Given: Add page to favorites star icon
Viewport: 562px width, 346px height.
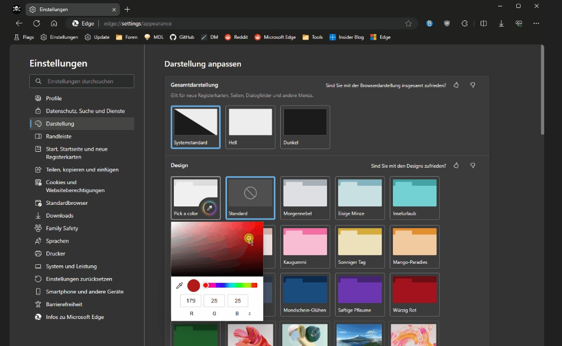Looking at the screenshot, I should pyautogui.click(x=408, y=24).
